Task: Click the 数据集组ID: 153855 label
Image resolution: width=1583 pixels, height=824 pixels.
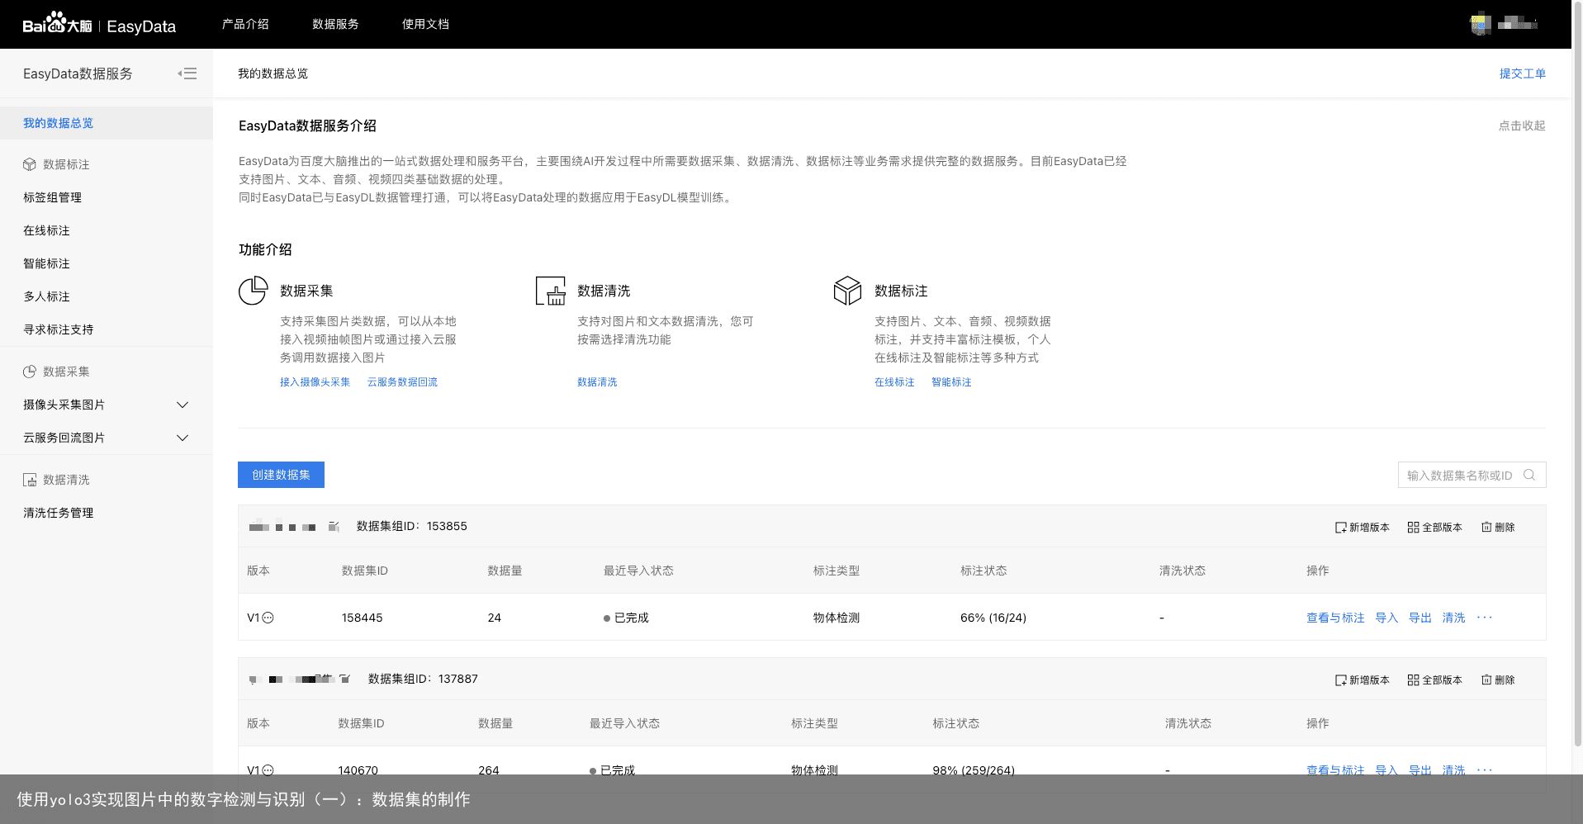Action: click(x=411, y=526)
